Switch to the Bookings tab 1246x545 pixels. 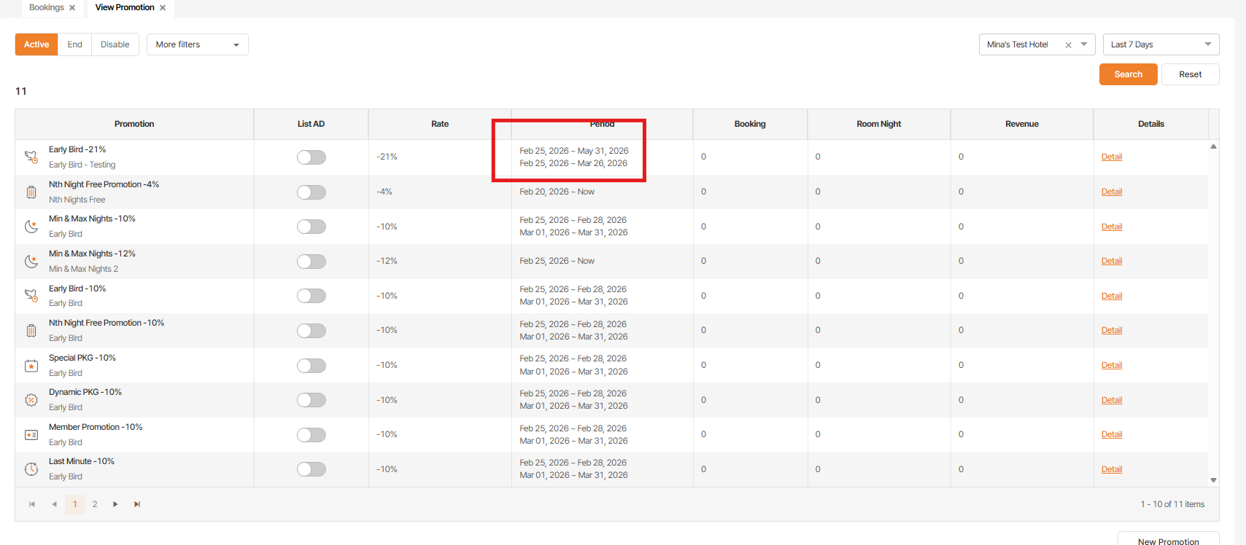(47, 7)
